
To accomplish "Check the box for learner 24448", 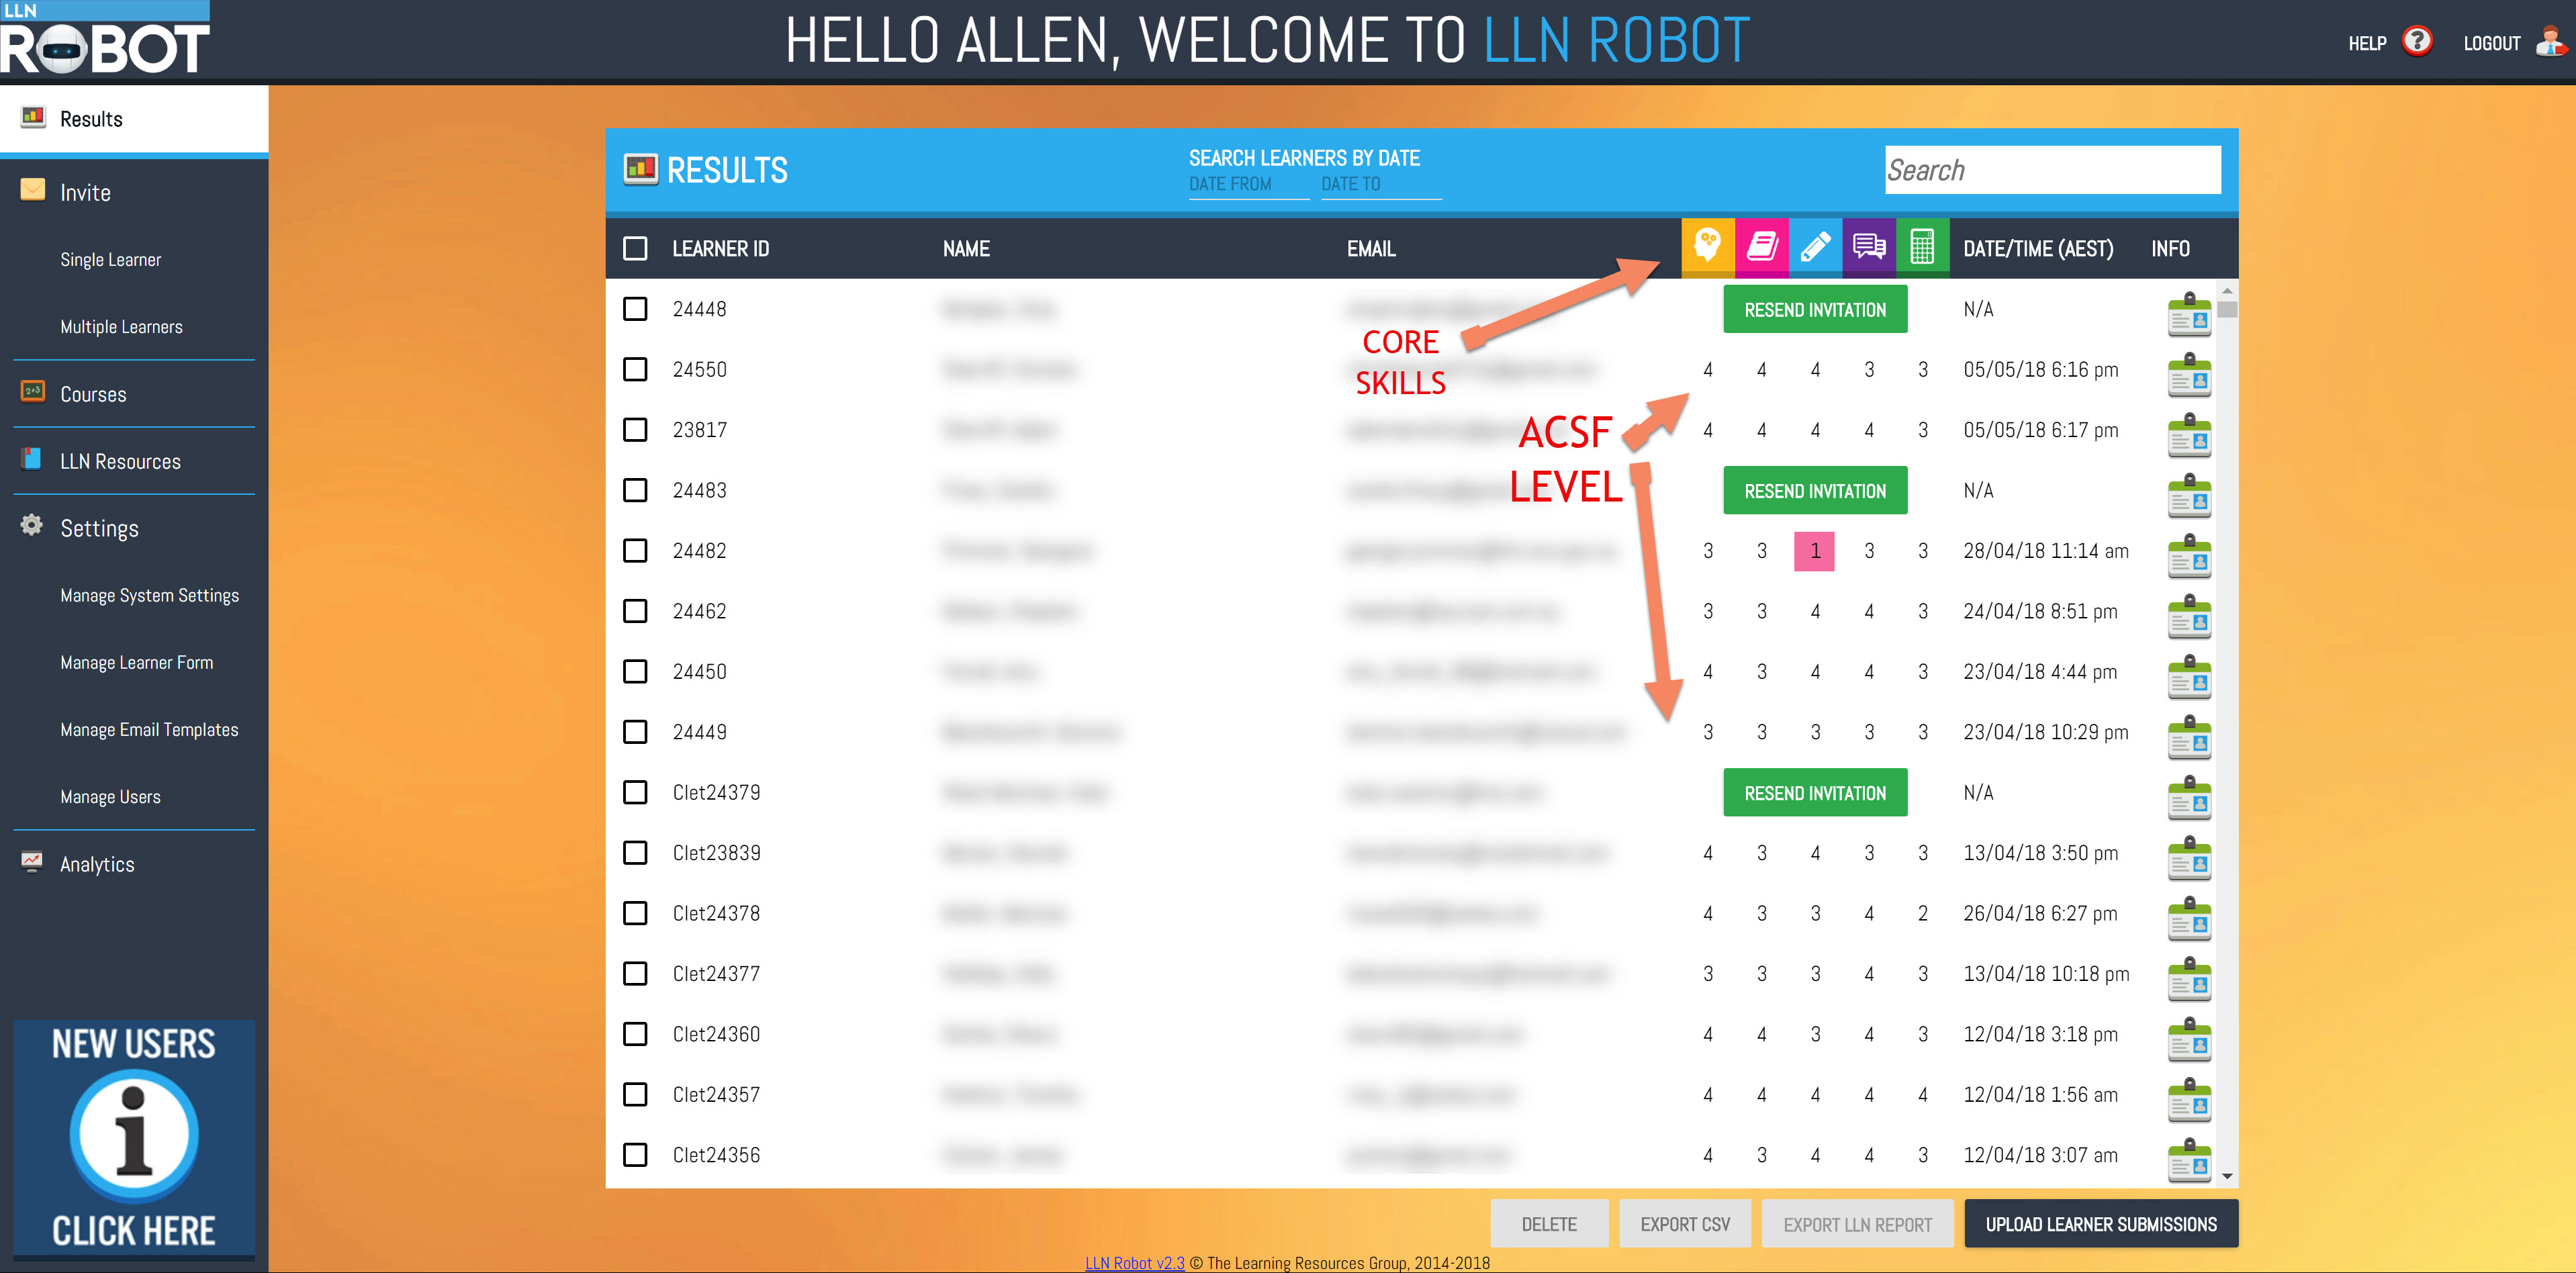I will pos(635,309).
